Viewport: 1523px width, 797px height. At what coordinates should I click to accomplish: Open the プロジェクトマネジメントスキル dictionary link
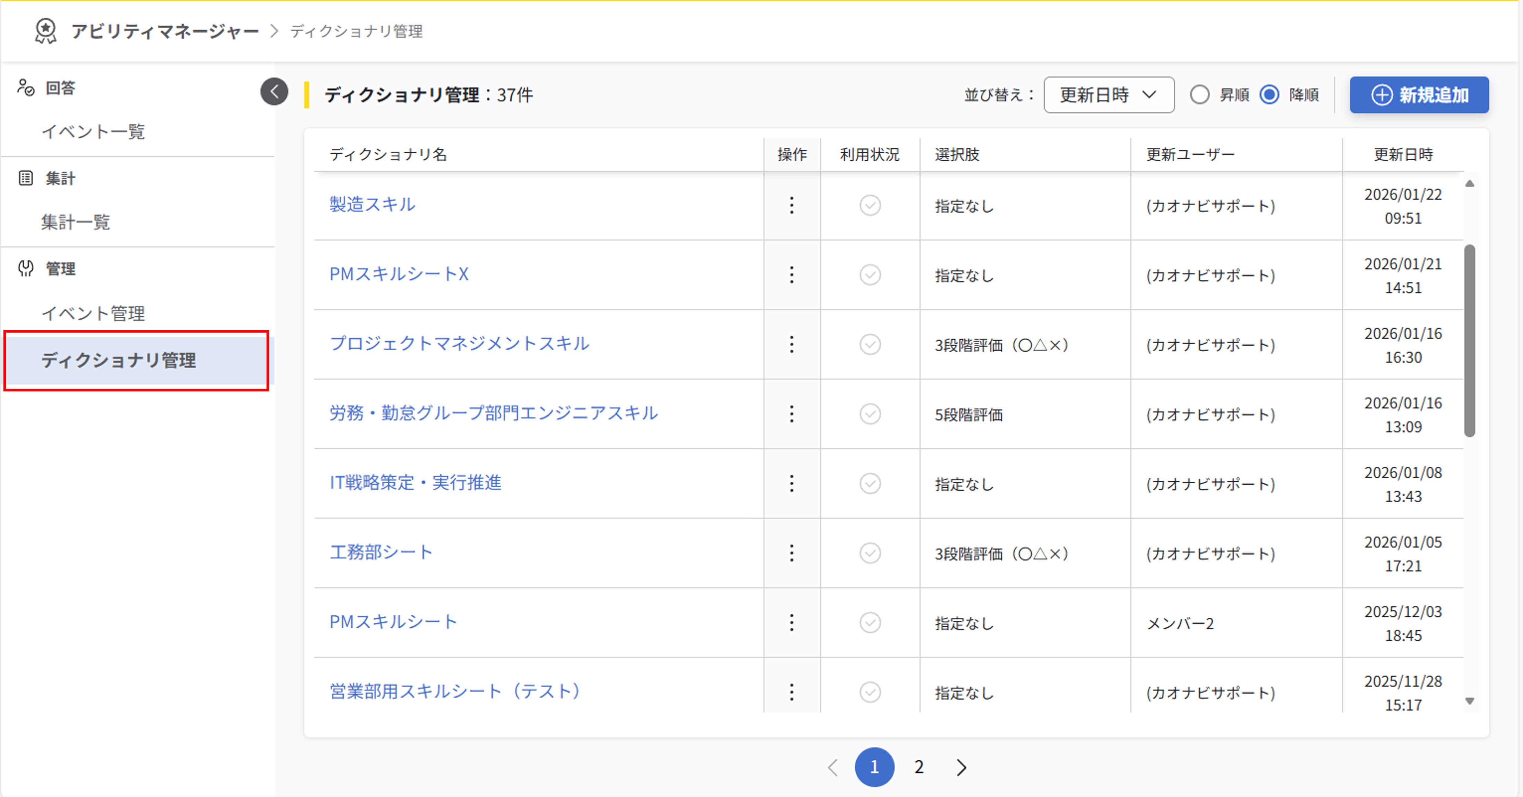[x=460, y=344]
